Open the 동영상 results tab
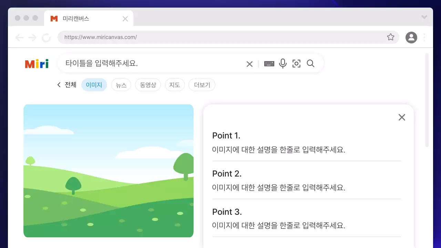This screenshot has height=248, width=441. (148, 84)
